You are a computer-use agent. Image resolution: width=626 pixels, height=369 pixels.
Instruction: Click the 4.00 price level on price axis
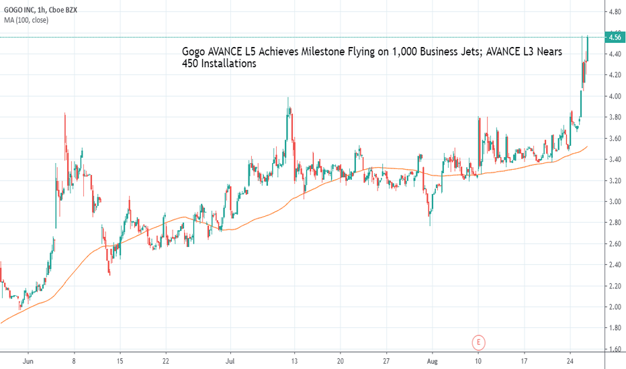(615, 96)
